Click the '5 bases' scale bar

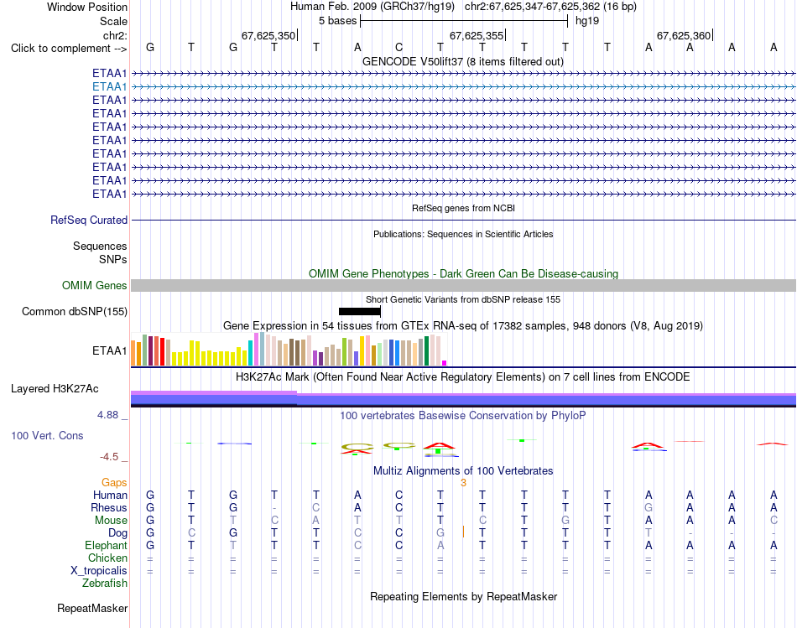tap(464, 21)
